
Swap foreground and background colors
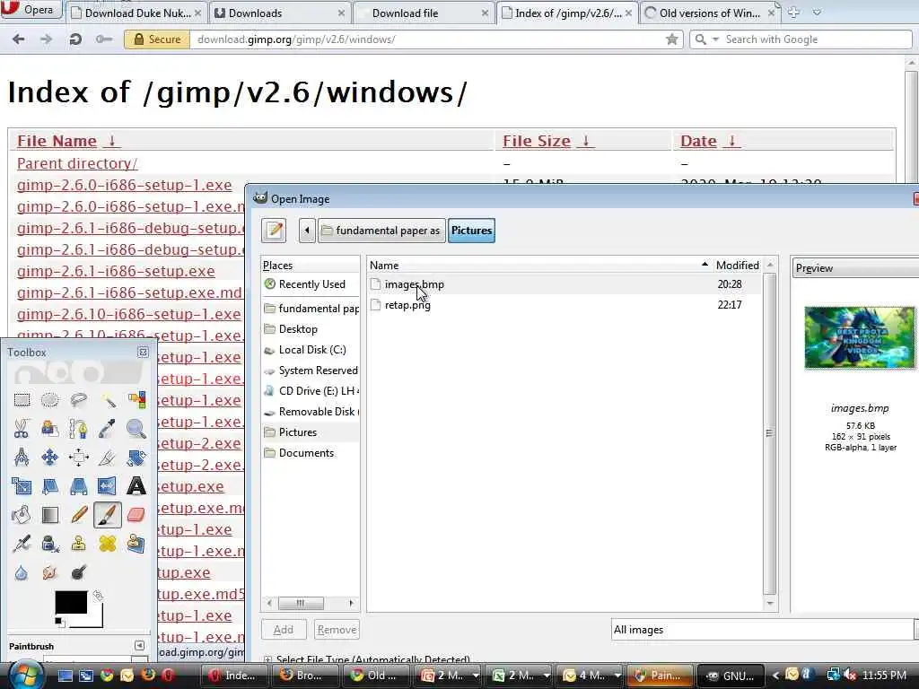[x=98, y=596]
